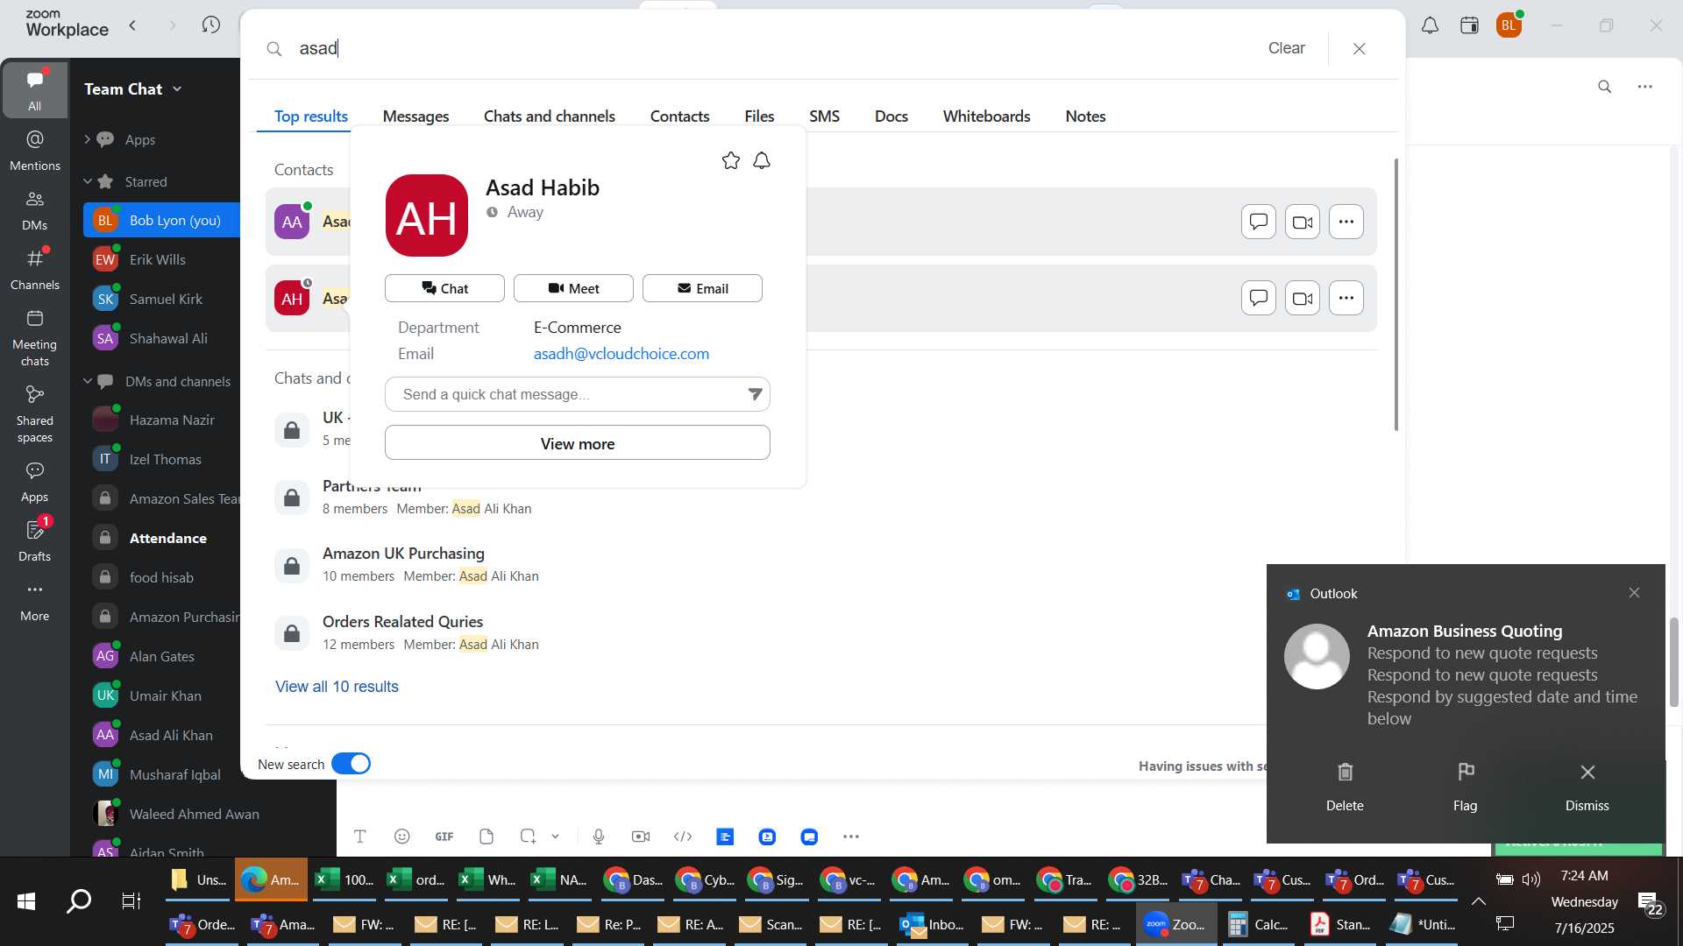Open notifications bell in title bar
The width and height of the screenshot is (1683, 946).
pos(1430,25)
